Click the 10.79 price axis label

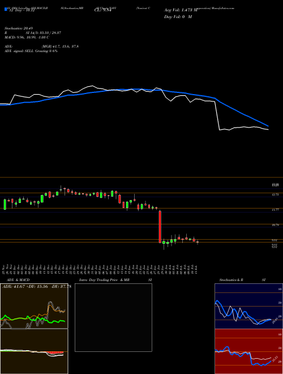[x=276, y=225]
